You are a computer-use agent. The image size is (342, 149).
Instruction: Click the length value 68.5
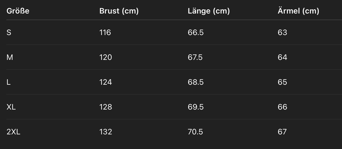pyautogui.click(x=196, y=82)
